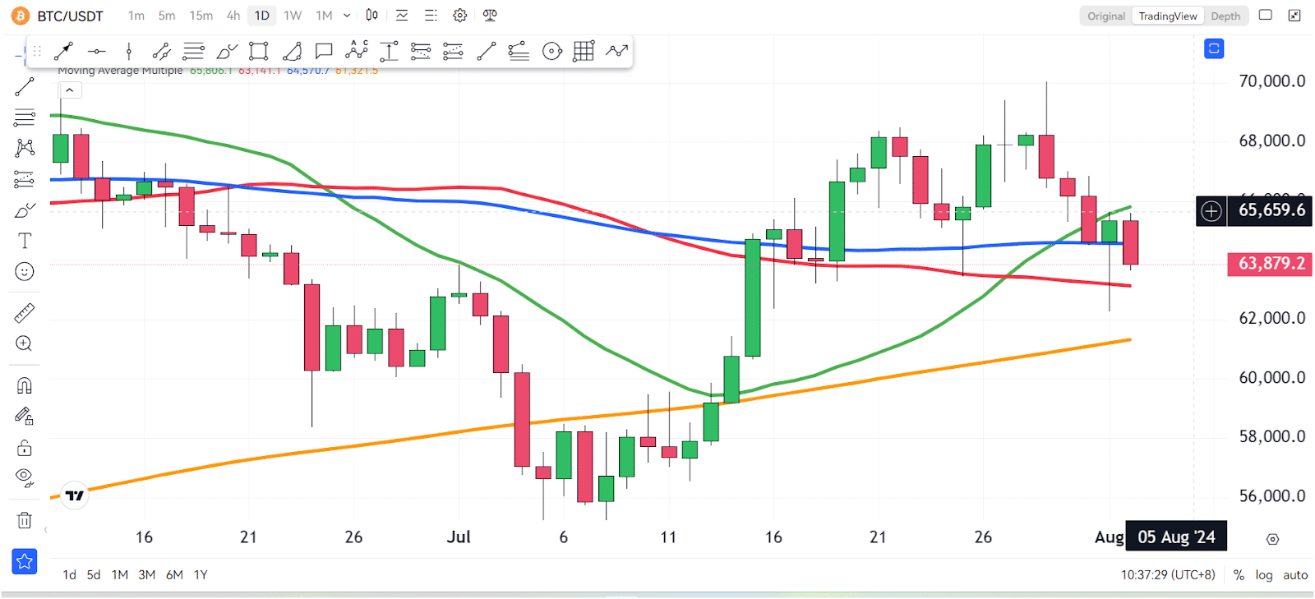Screen dimensions: 1315x599
Task: Set date range to 5d
Action: [94, 574]
